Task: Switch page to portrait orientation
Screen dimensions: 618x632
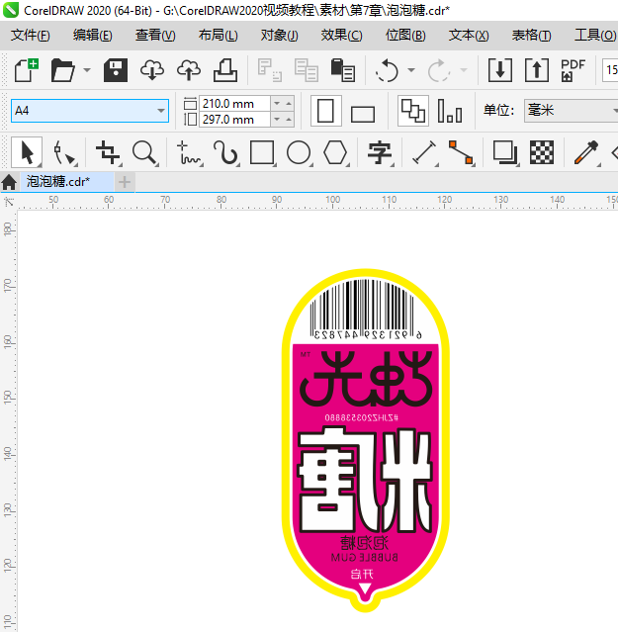Action: 326,111
